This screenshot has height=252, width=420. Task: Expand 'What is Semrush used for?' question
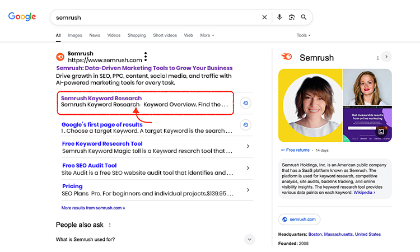pos(249,240)
